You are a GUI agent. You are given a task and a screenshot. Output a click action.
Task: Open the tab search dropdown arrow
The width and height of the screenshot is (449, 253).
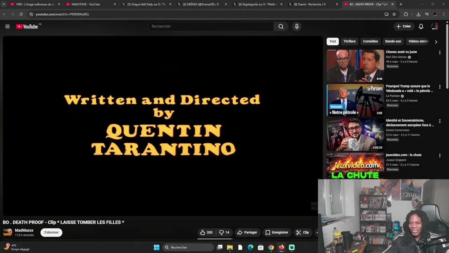click(4, 4)
